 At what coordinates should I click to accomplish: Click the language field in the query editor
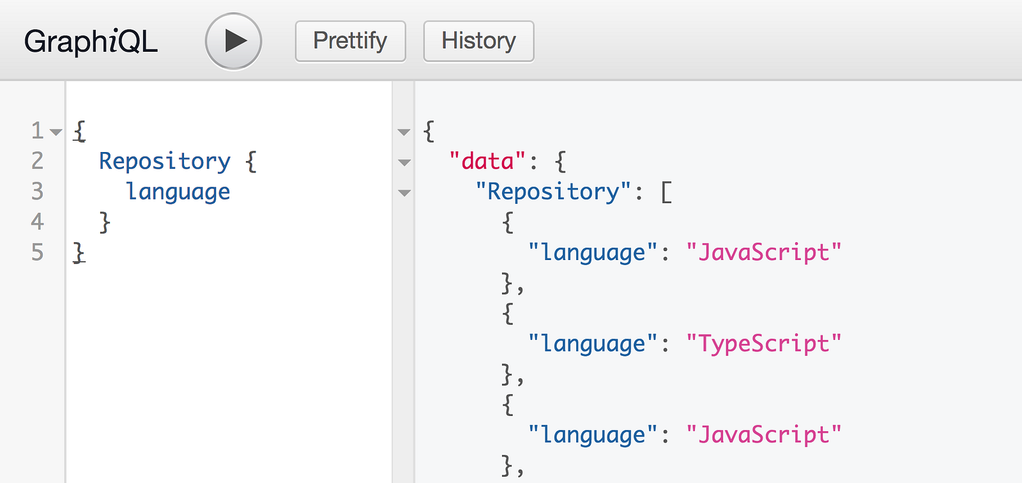click(178, 192)
